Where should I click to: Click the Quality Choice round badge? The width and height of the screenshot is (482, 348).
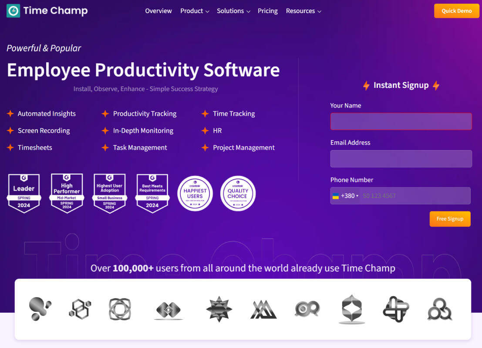pyautogui.click(x=238, y=193)
